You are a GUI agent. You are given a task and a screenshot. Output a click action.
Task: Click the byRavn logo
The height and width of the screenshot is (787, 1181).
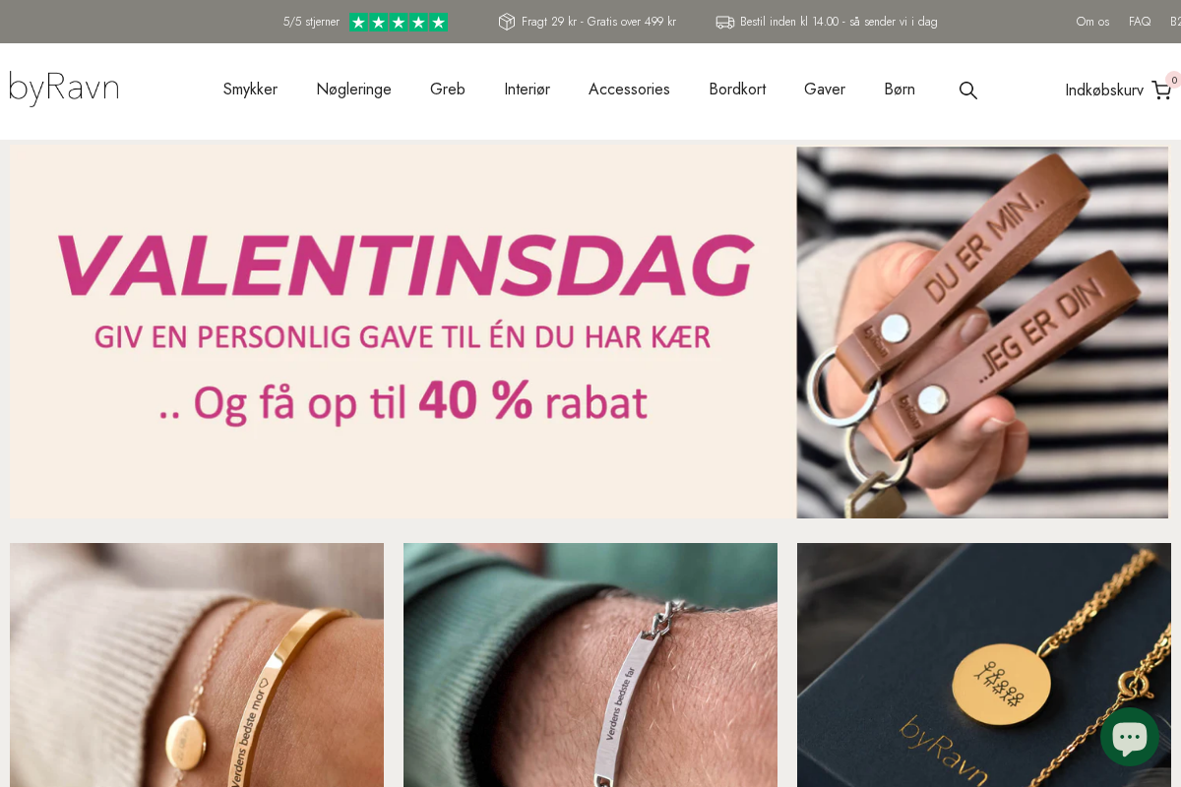[x=64, y=89]
